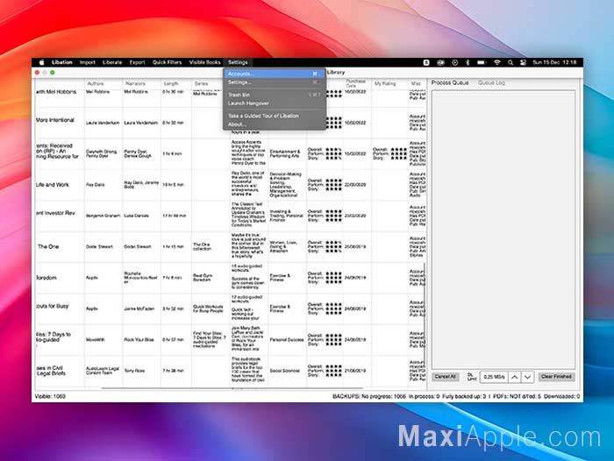The width and height of the screenshot is (614, 461).
Task: Open the Wi-Fi menu bar icon
Action: pos(497,62)
